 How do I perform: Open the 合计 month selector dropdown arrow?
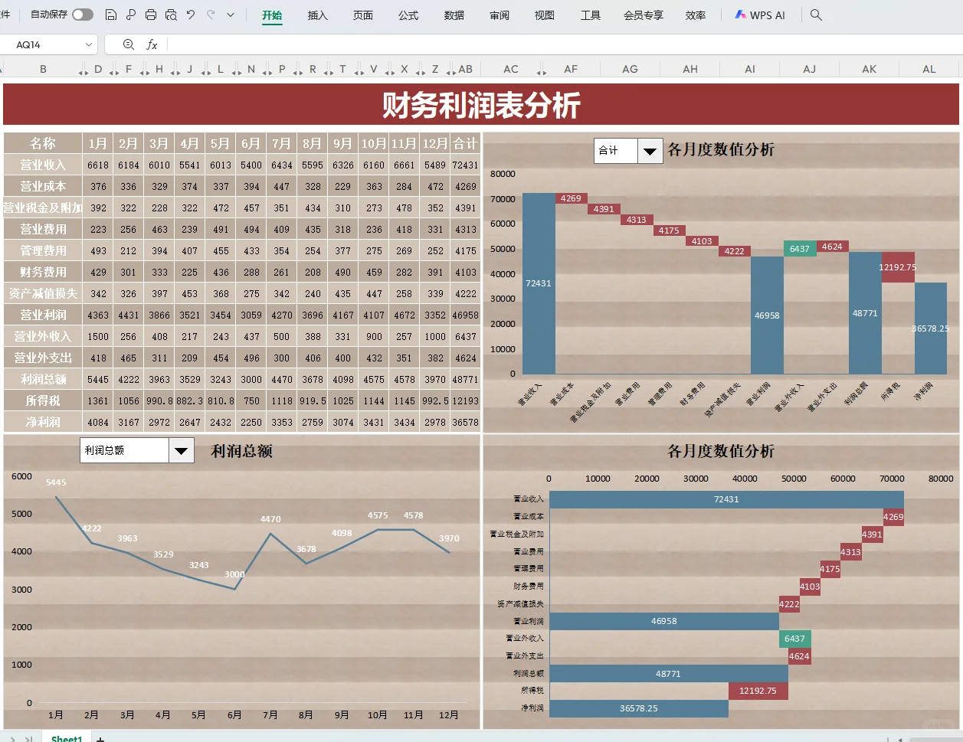(x=650, y=151)
